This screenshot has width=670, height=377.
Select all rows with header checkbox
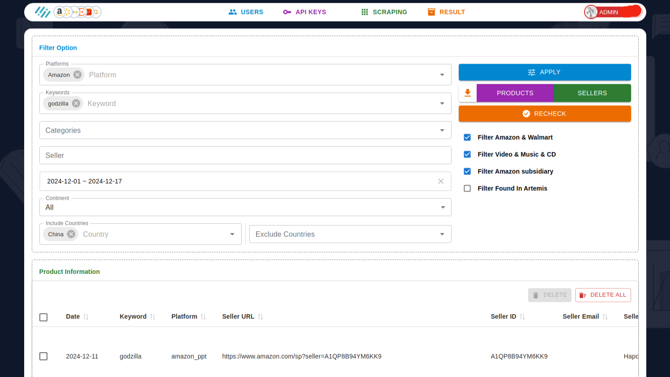coord(43,317)
